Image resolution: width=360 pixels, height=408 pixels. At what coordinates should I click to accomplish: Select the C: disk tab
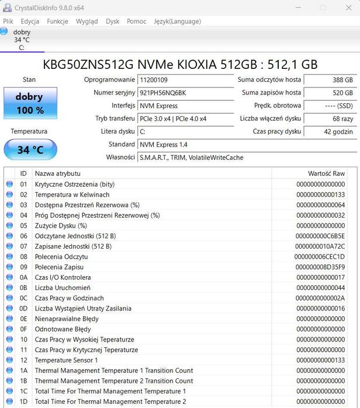[x=22, y=40]
